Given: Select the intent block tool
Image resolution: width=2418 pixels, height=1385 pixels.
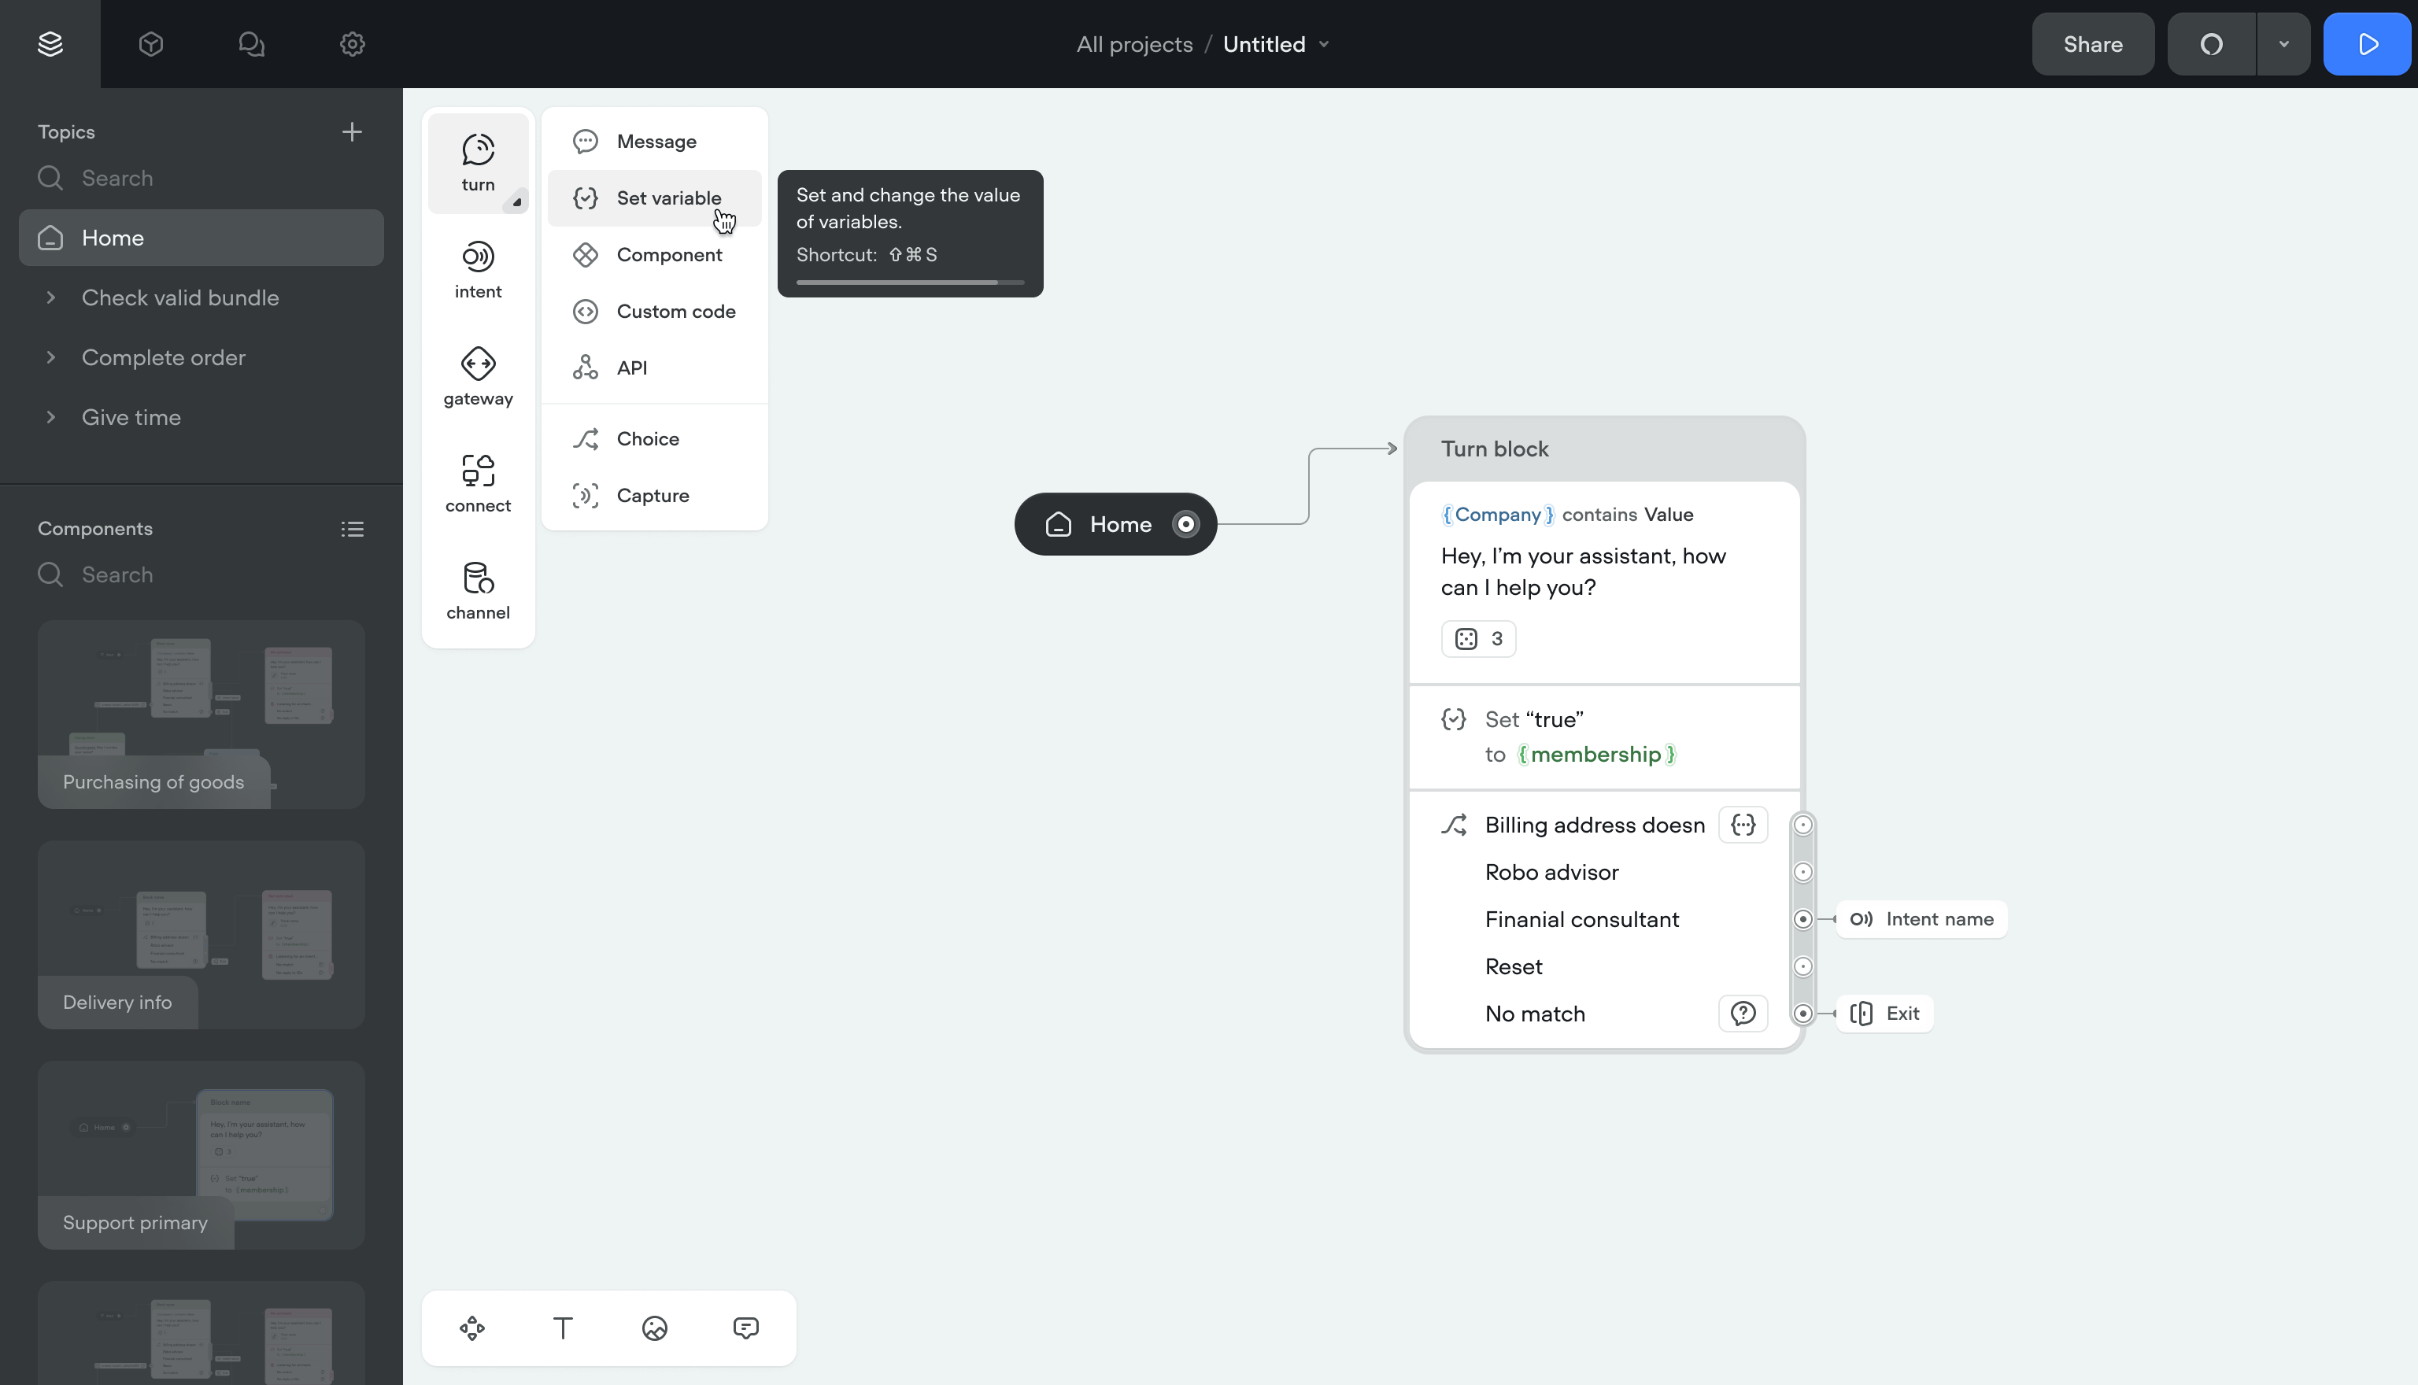Looking at the screenshot, I should pyautogui.click(x=478, y=270).
